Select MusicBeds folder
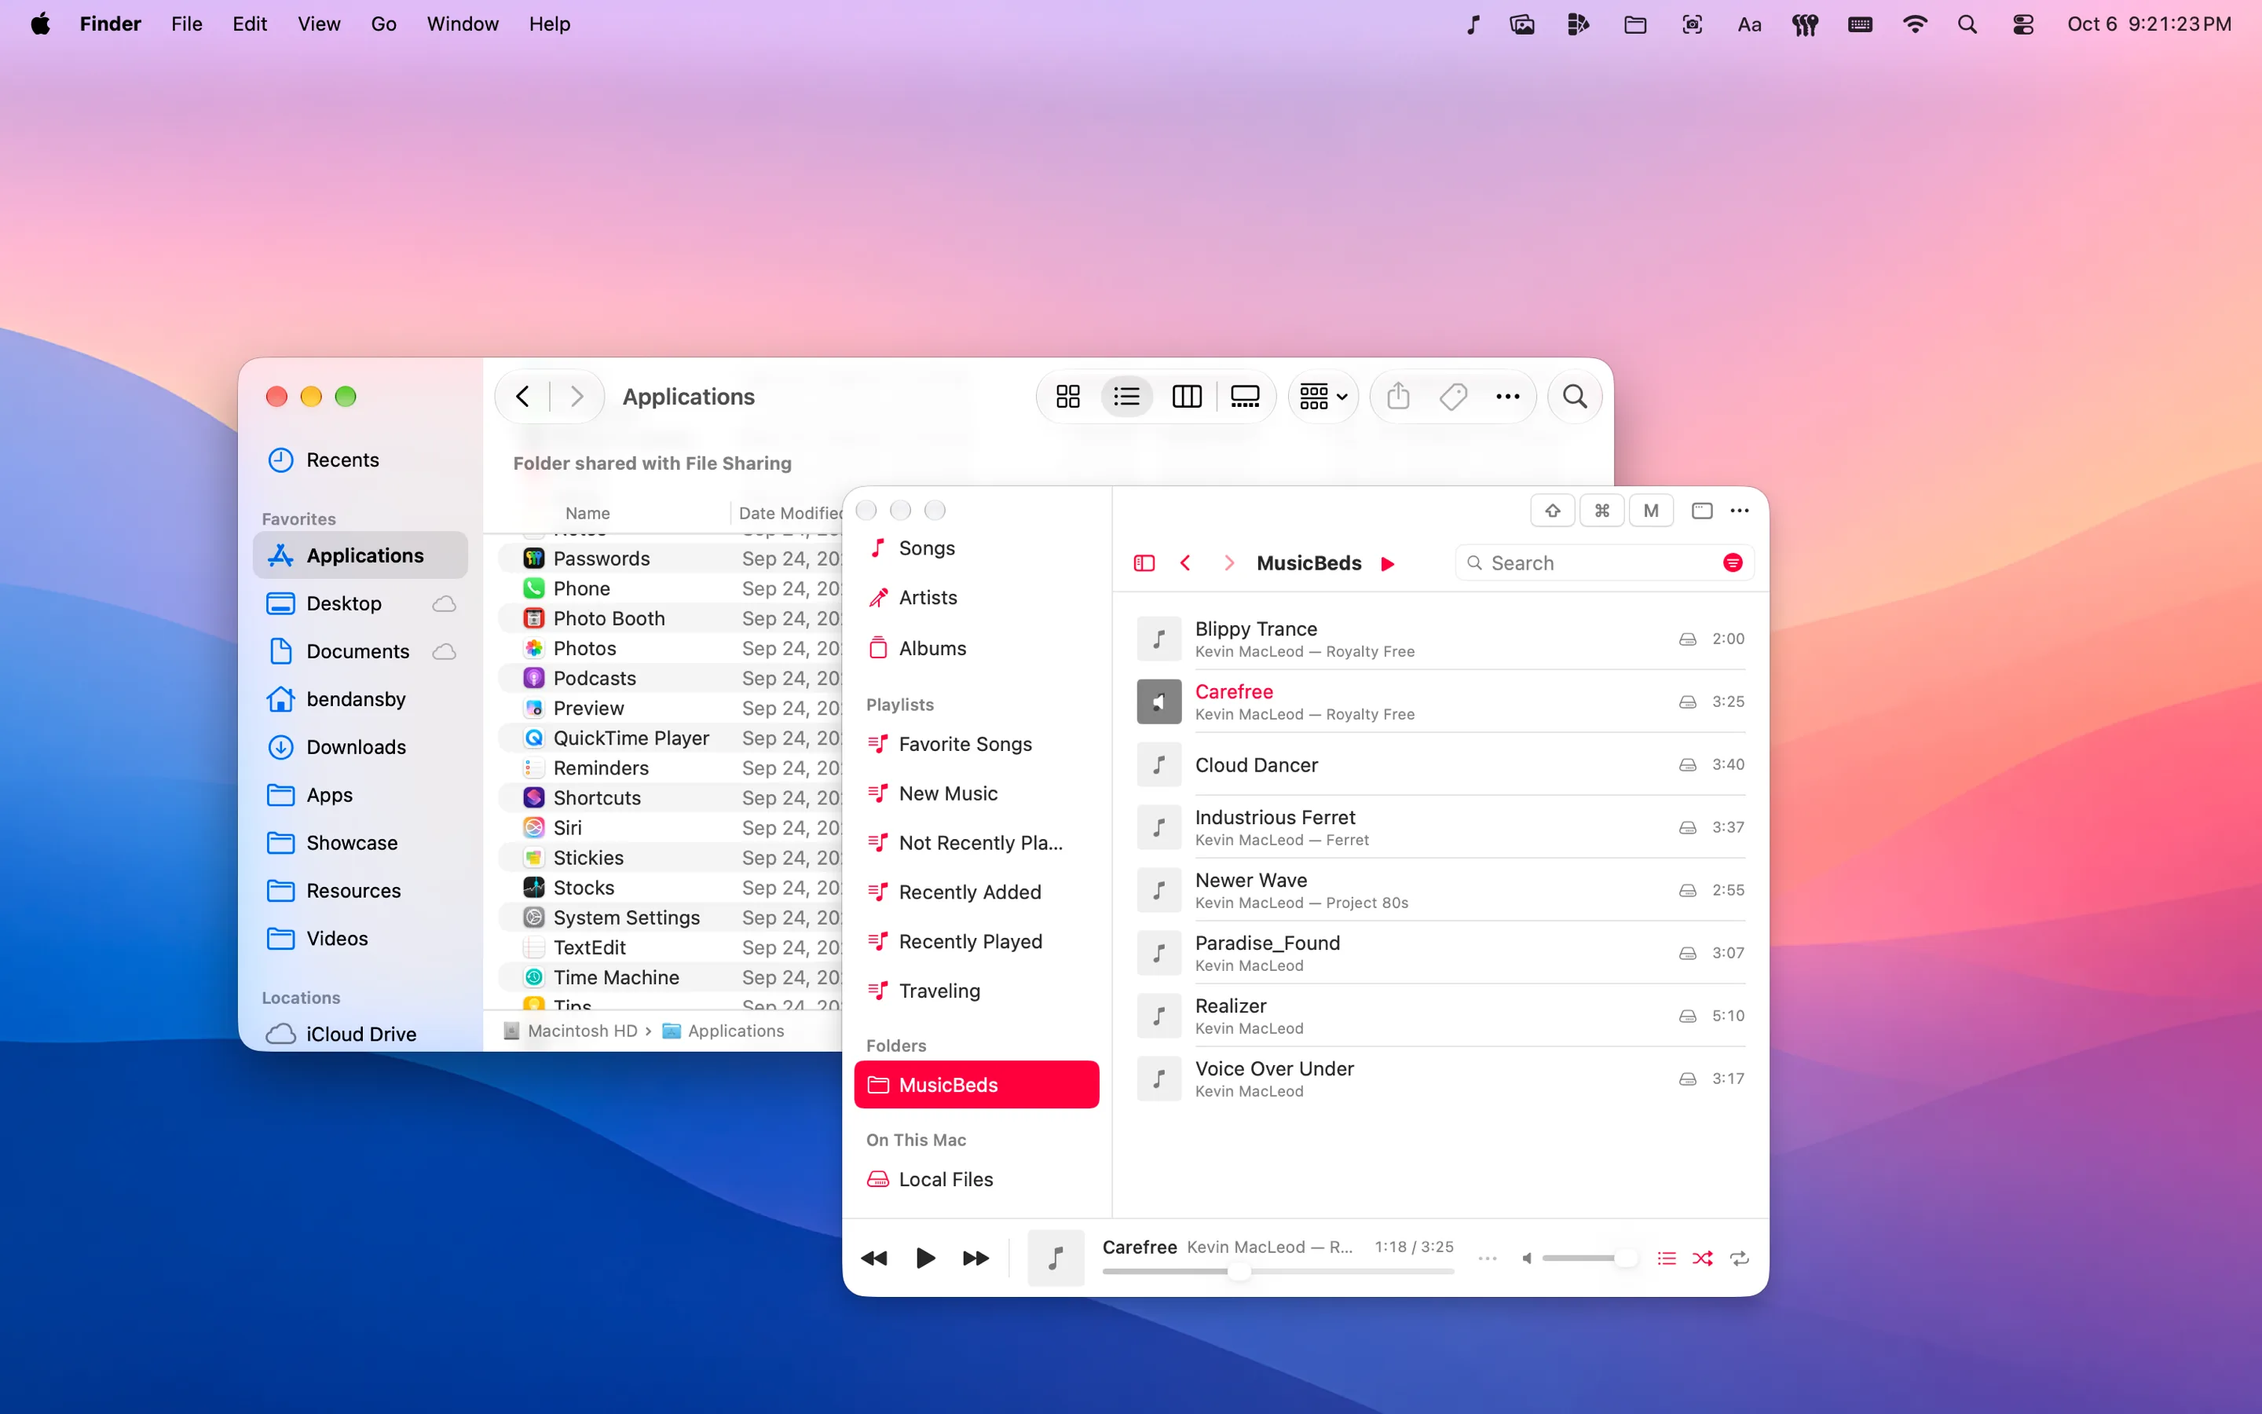The height and width of the screenshot is (1414, 2262). tap(975, 1085)
